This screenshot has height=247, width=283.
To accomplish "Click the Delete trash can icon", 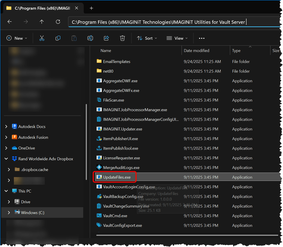I will (122, 38).
